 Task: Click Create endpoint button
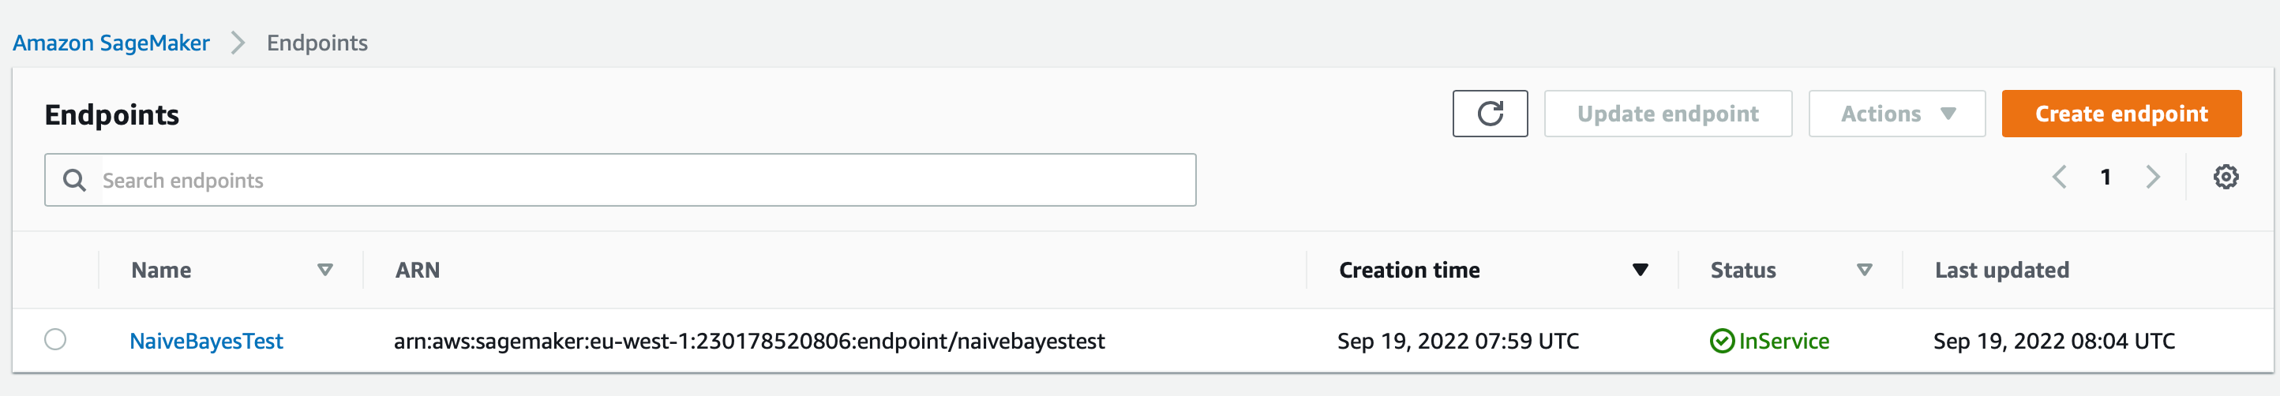(2121, 114)
